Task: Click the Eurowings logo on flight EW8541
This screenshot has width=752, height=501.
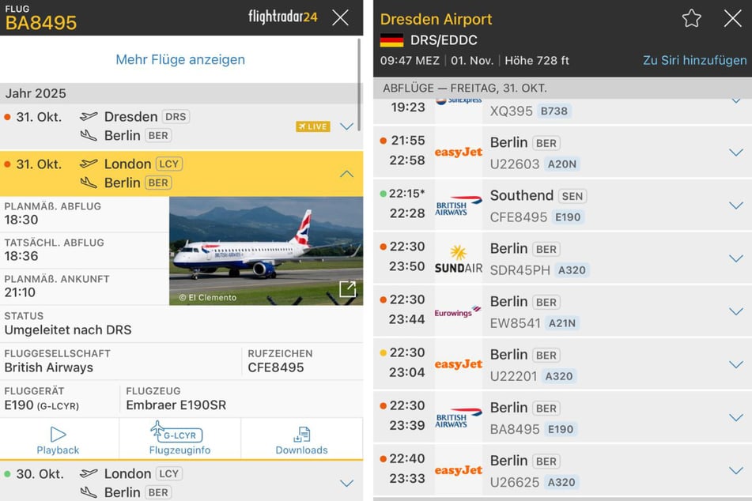Action: point(458,311)
